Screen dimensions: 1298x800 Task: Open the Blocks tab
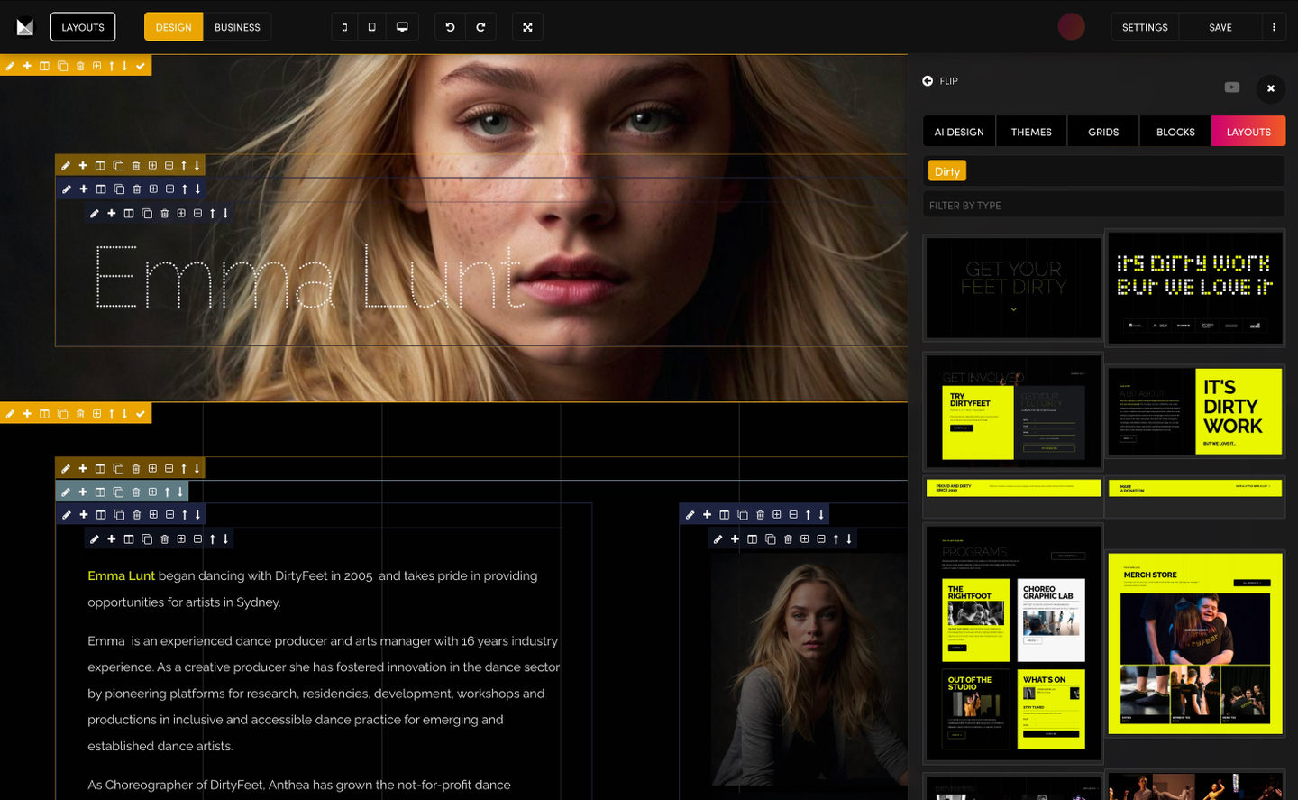[1175, 132]
